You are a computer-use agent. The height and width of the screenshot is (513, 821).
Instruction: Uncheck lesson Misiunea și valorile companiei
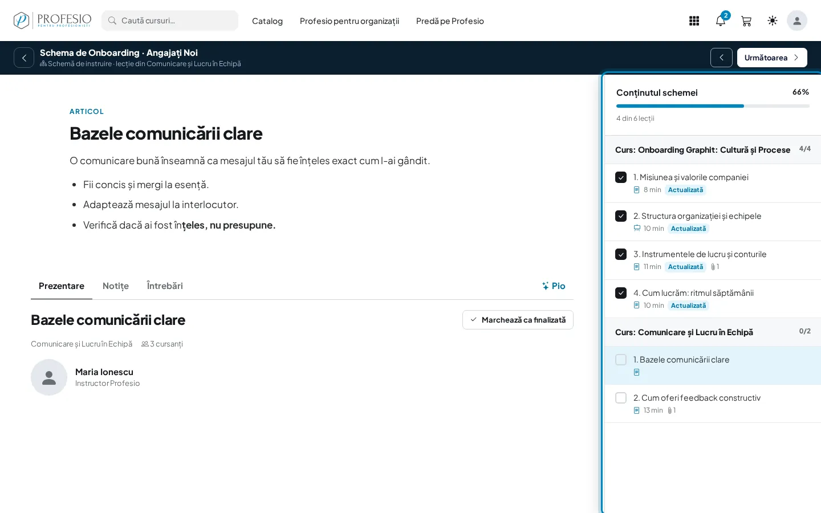pyautogui.click(x=621, y=178)
